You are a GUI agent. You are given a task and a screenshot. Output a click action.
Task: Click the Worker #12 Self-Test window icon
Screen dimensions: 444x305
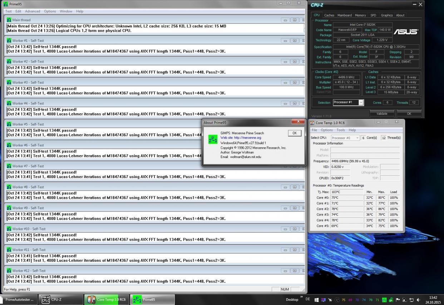(9, 271)
